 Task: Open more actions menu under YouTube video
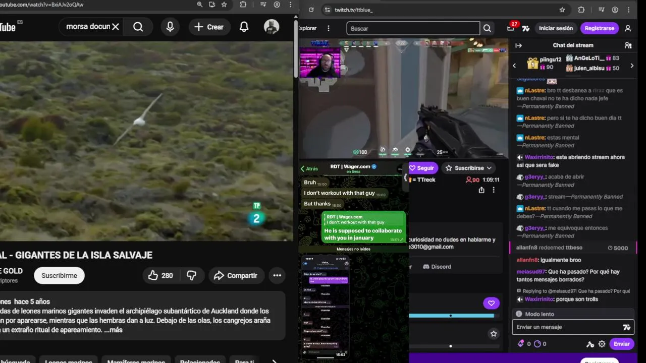pos(277,275)
